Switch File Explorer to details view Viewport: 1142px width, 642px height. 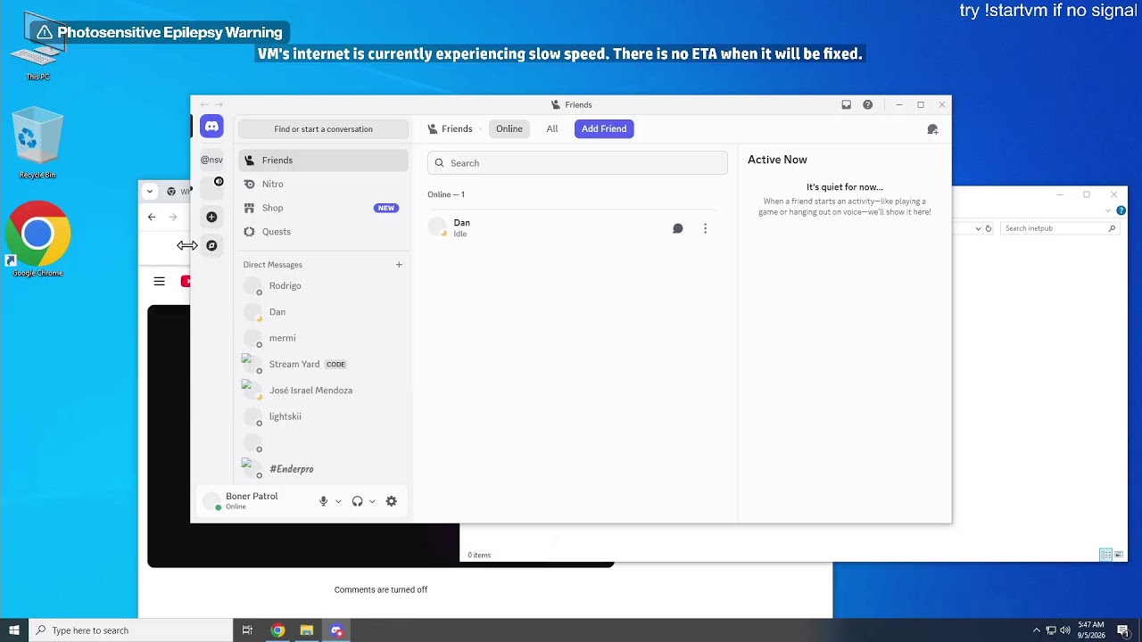(1105, 555)
